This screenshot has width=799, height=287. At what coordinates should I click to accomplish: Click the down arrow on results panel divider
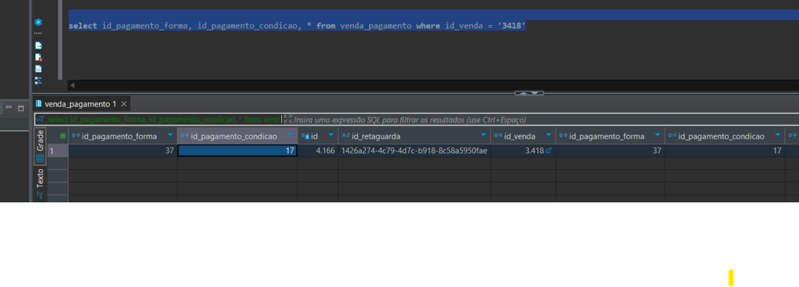pos(536,93)
